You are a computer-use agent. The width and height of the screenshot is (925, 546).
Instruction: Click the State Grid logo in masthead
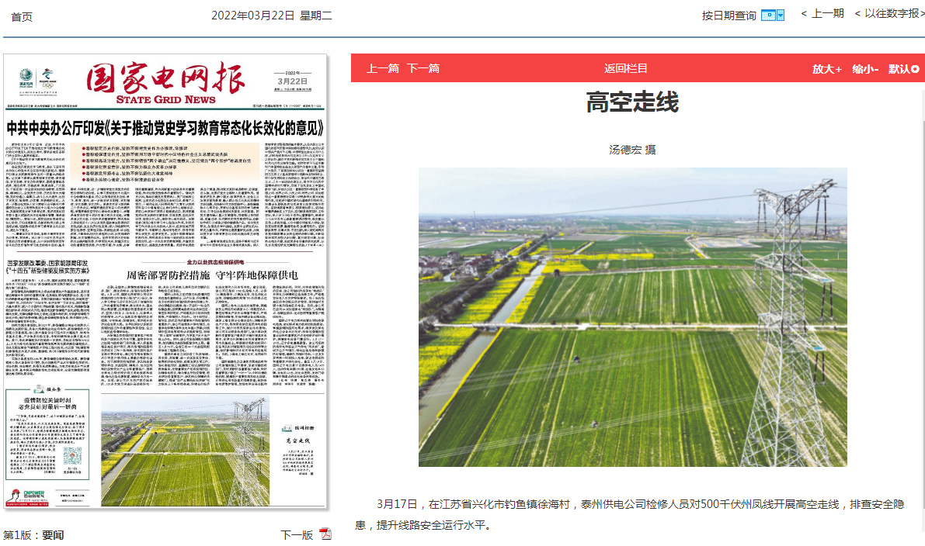[x=26, y=77]
